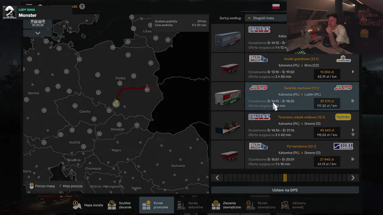Viewport: 383px width, 215px height.
Task: Click the double arrow on Lublin offer
Action: click(x=353, y=101)
